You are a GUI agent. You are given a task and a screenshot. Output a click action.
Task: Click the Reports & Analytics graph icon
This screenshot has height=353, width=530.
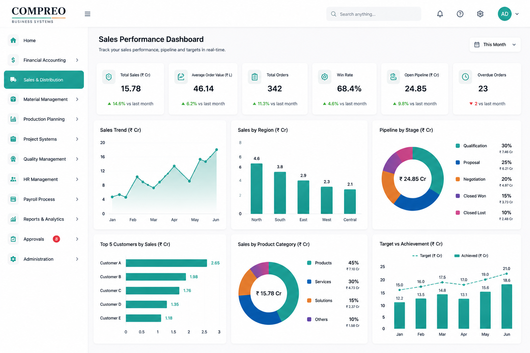[13, 219]
